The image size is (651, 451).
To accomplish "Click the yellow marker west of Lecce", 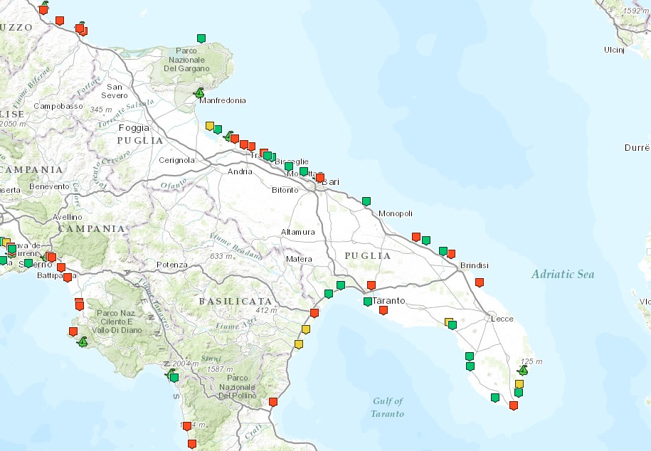I will [x=448, y=322].
